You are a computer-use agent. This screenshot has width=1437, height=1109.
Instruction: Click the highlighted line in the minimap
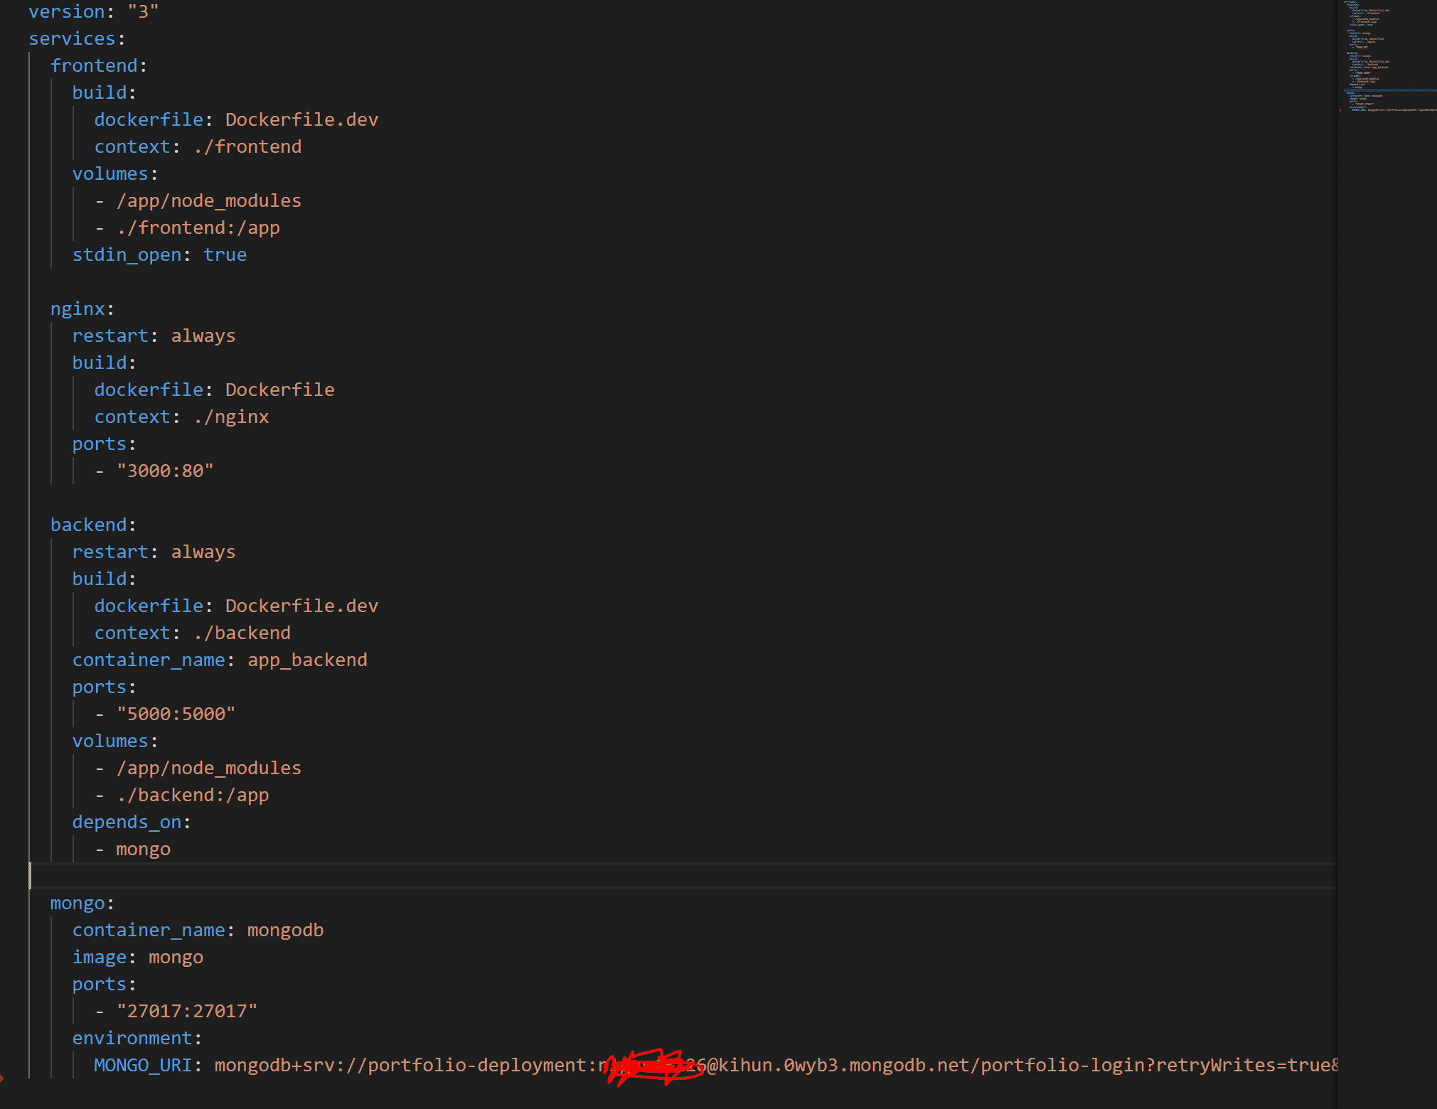tap(1387, 90)
